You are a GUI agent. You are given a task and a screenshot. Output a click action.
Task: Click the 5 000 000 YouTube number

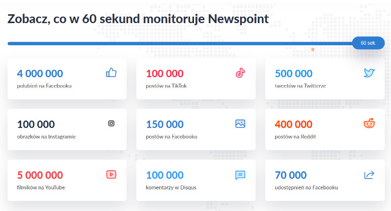pos(40,175)
